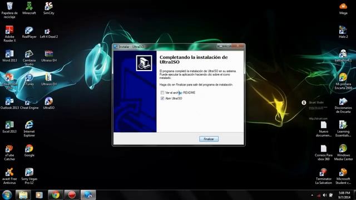Select Diccionarios de Encarta icon
Image resolution: width=356 pixels, height=200 pixels.
343,105
